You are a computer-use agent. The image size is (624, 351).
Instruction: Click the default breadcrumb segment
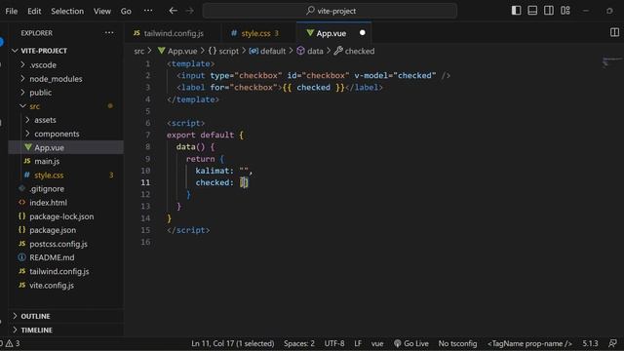pos(267,51)
